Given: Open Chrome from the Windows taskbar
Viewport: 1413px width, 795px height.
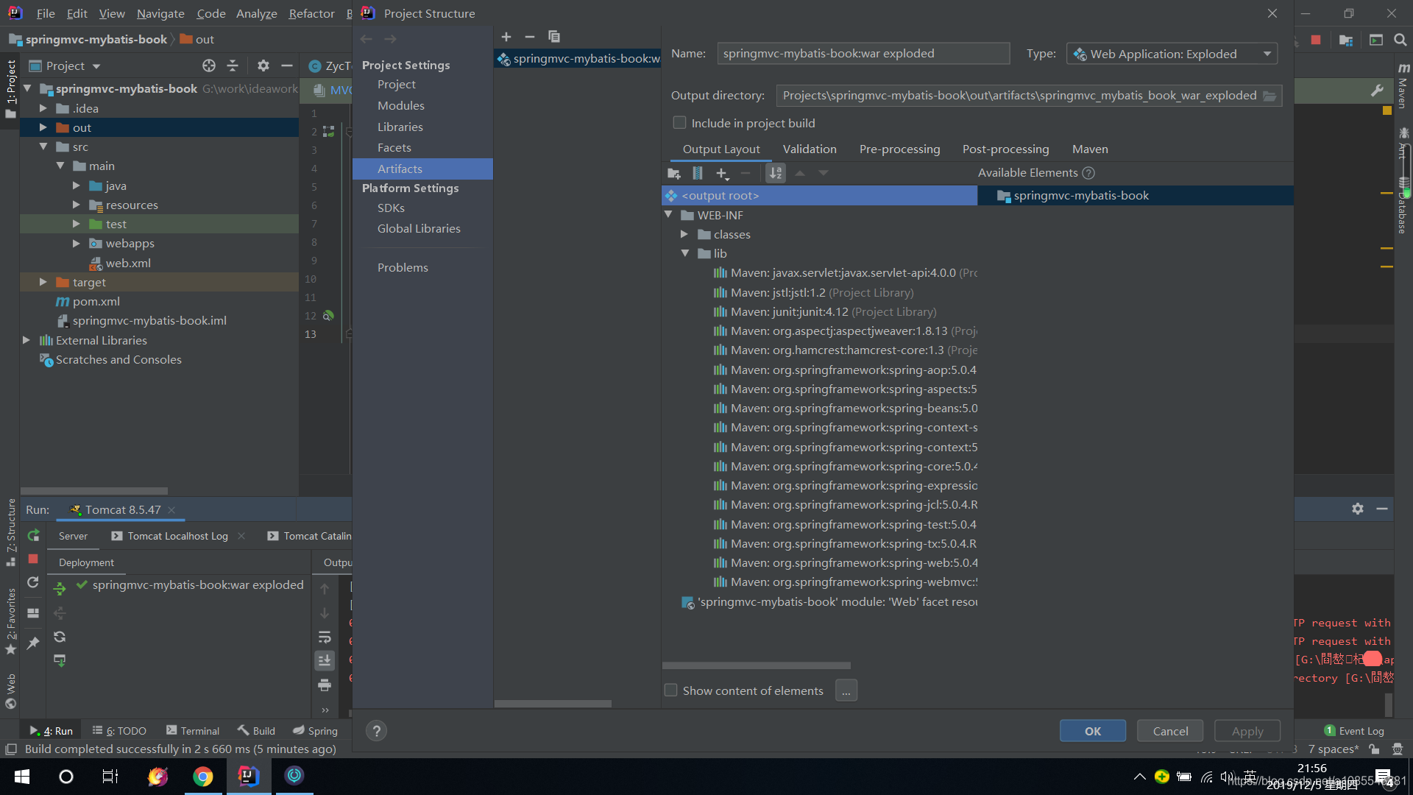Looking at the screenshot, I should (x=203, y=777).
